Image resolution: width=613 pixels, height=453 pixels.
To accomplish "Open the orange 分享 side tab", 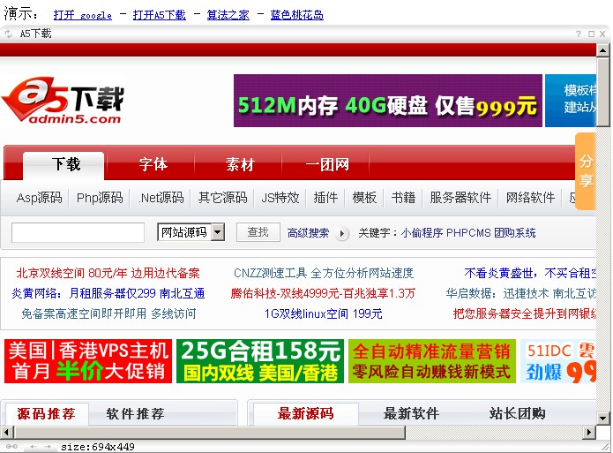I will click(x=586, y=171).
